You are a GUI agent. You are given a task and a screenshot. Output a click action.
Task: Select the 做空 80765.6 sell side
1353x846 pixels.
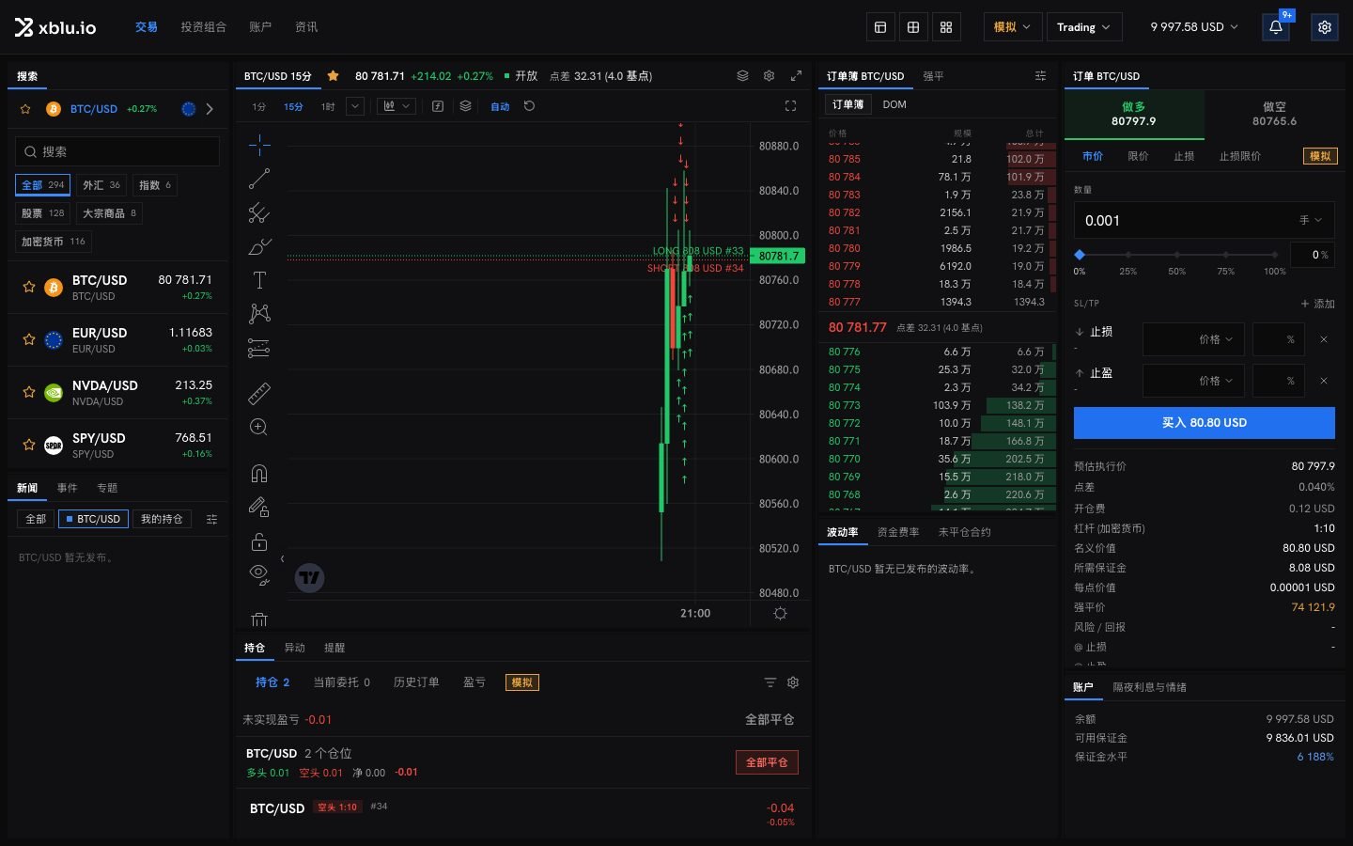click(1274, 115)
